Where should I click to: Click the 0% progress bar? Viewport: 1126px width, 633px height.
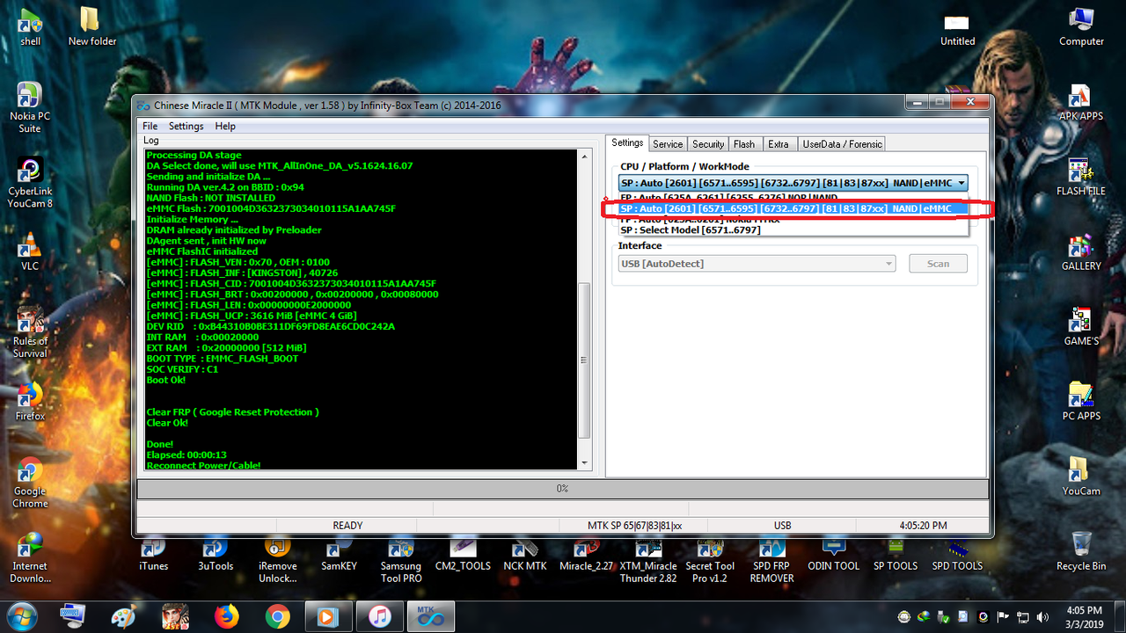[563, 488]
